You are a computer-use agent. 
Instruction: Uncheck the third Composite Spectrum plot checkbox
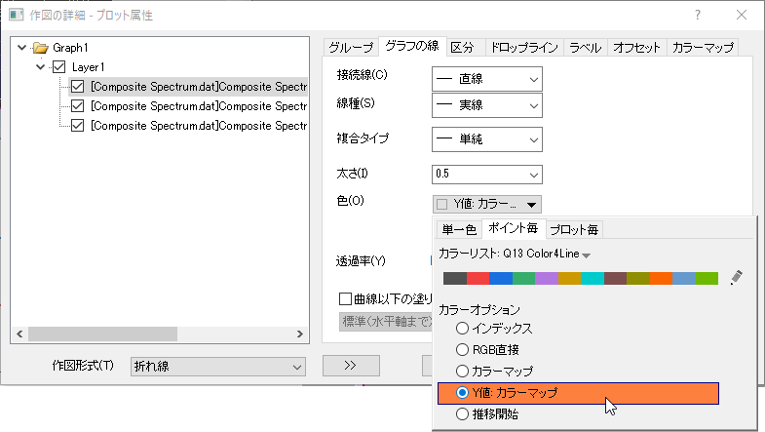[78, 126]
